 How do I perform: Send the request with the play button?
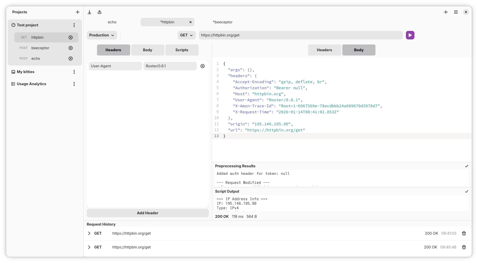(x=410, y=35)
